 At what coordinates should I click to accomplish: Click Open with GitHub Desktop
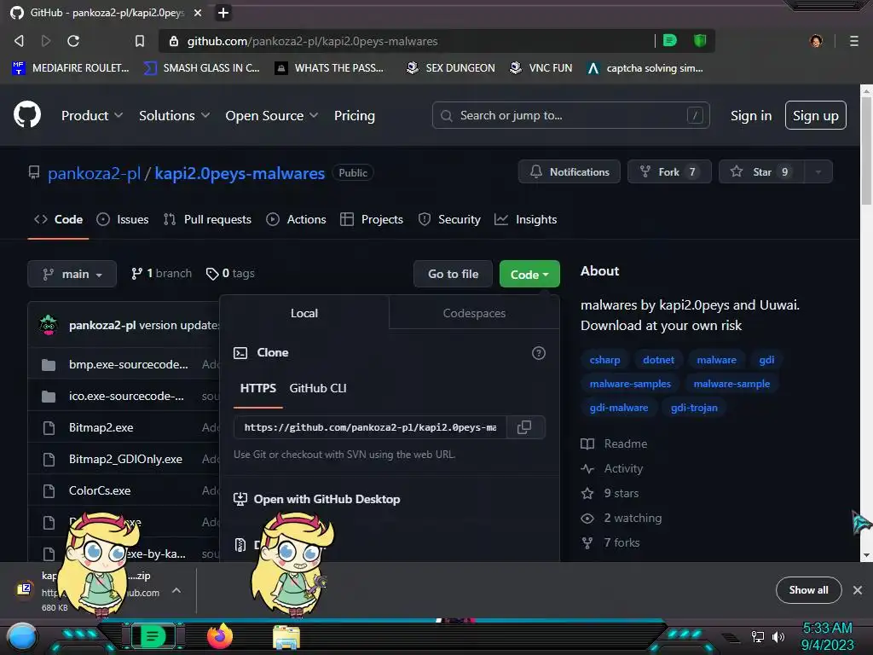(x=317, y=499)
